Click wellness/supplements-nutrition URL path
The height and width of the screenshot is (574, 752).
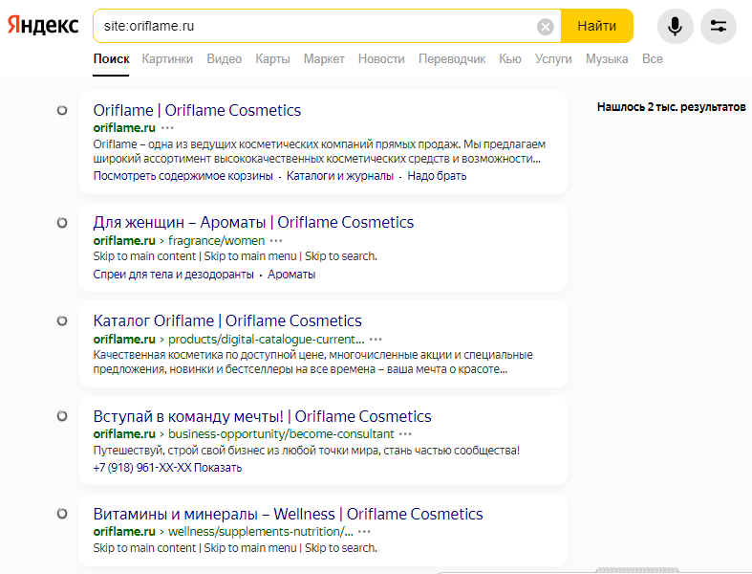tap(261, 532)
